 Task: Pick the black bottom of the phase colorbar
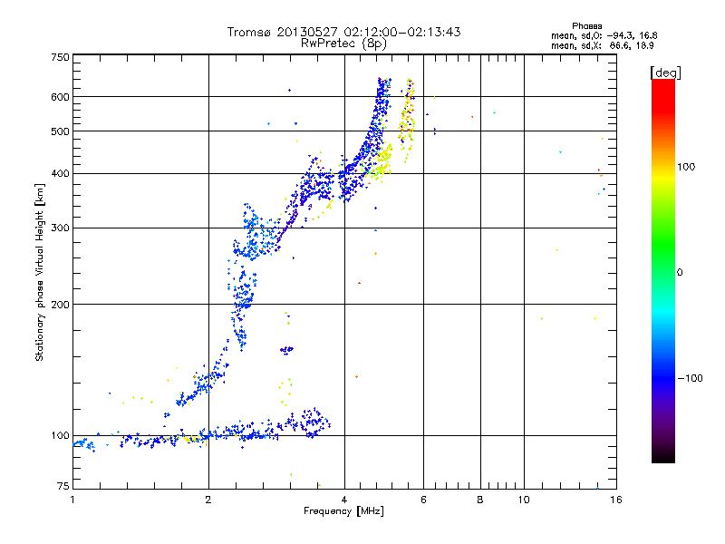663,456
